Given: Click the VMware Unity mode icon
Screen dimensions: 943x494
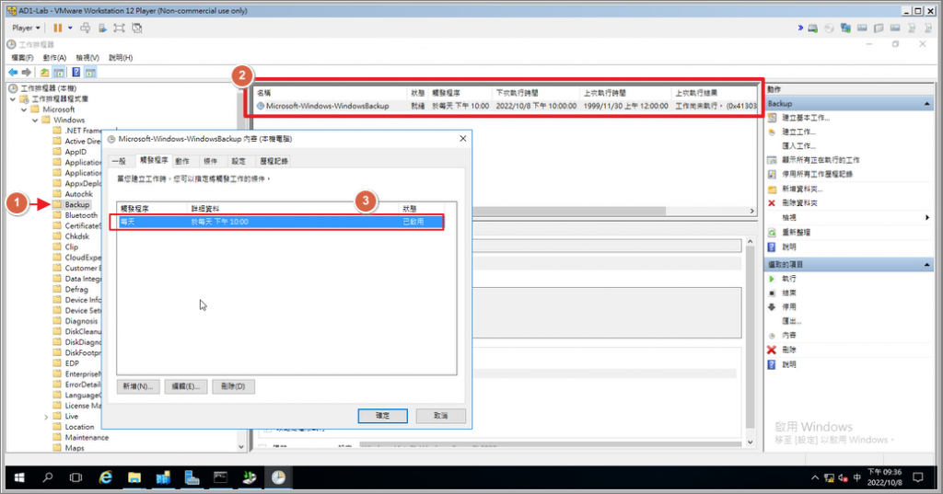Looking at the screenshot, I should (x=137, y=28).
